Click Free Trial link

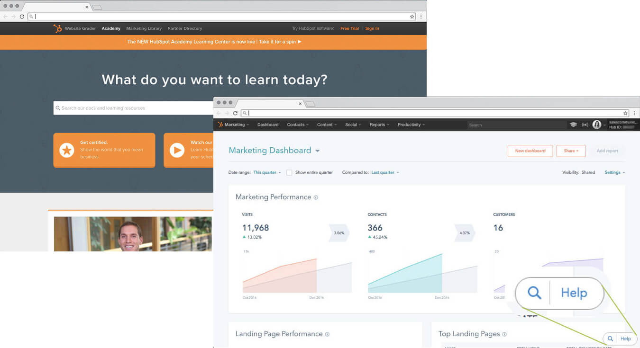point(349,28)
